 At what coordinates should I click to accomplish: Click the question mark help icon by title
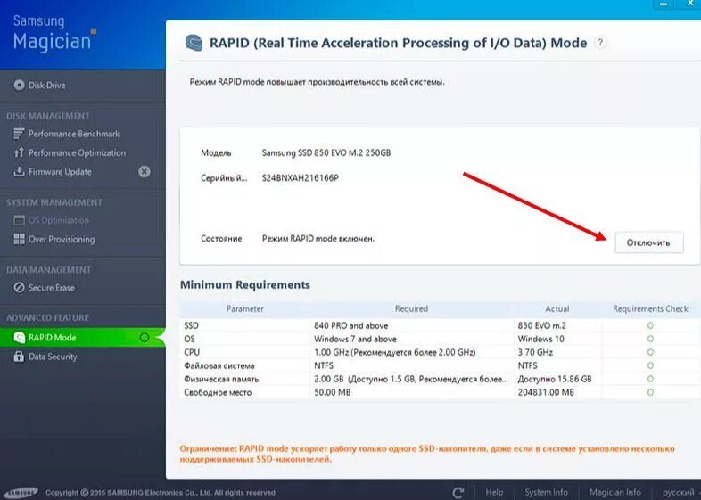coord(600,43)
